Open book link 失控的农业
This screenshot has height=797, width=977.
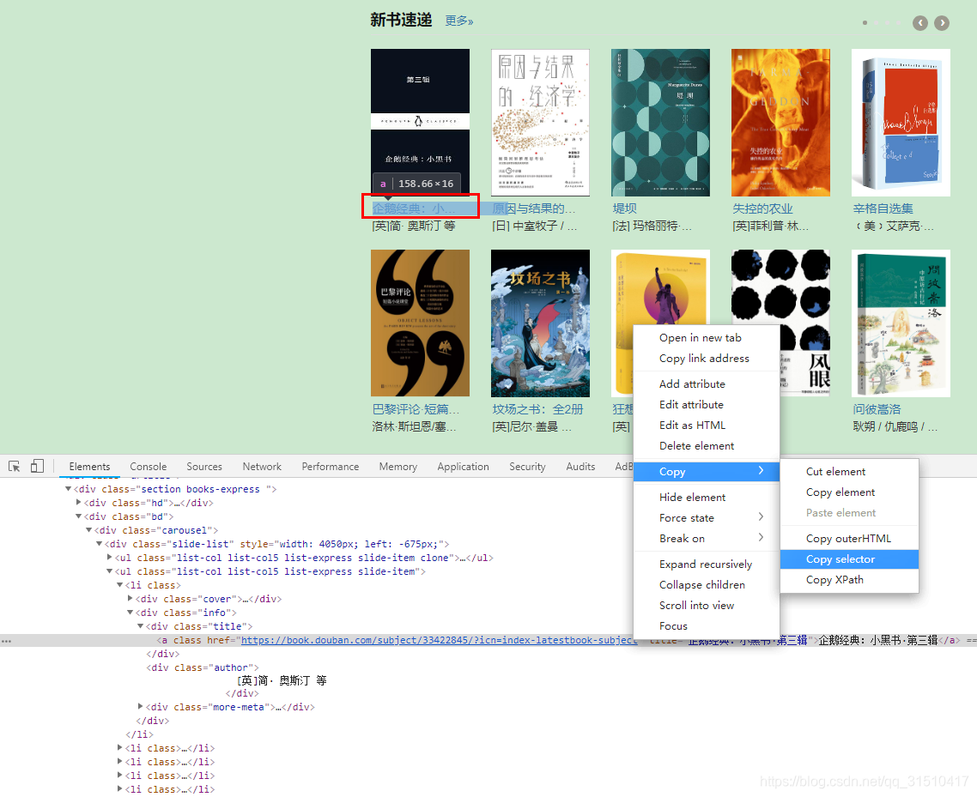pos(762,208)
